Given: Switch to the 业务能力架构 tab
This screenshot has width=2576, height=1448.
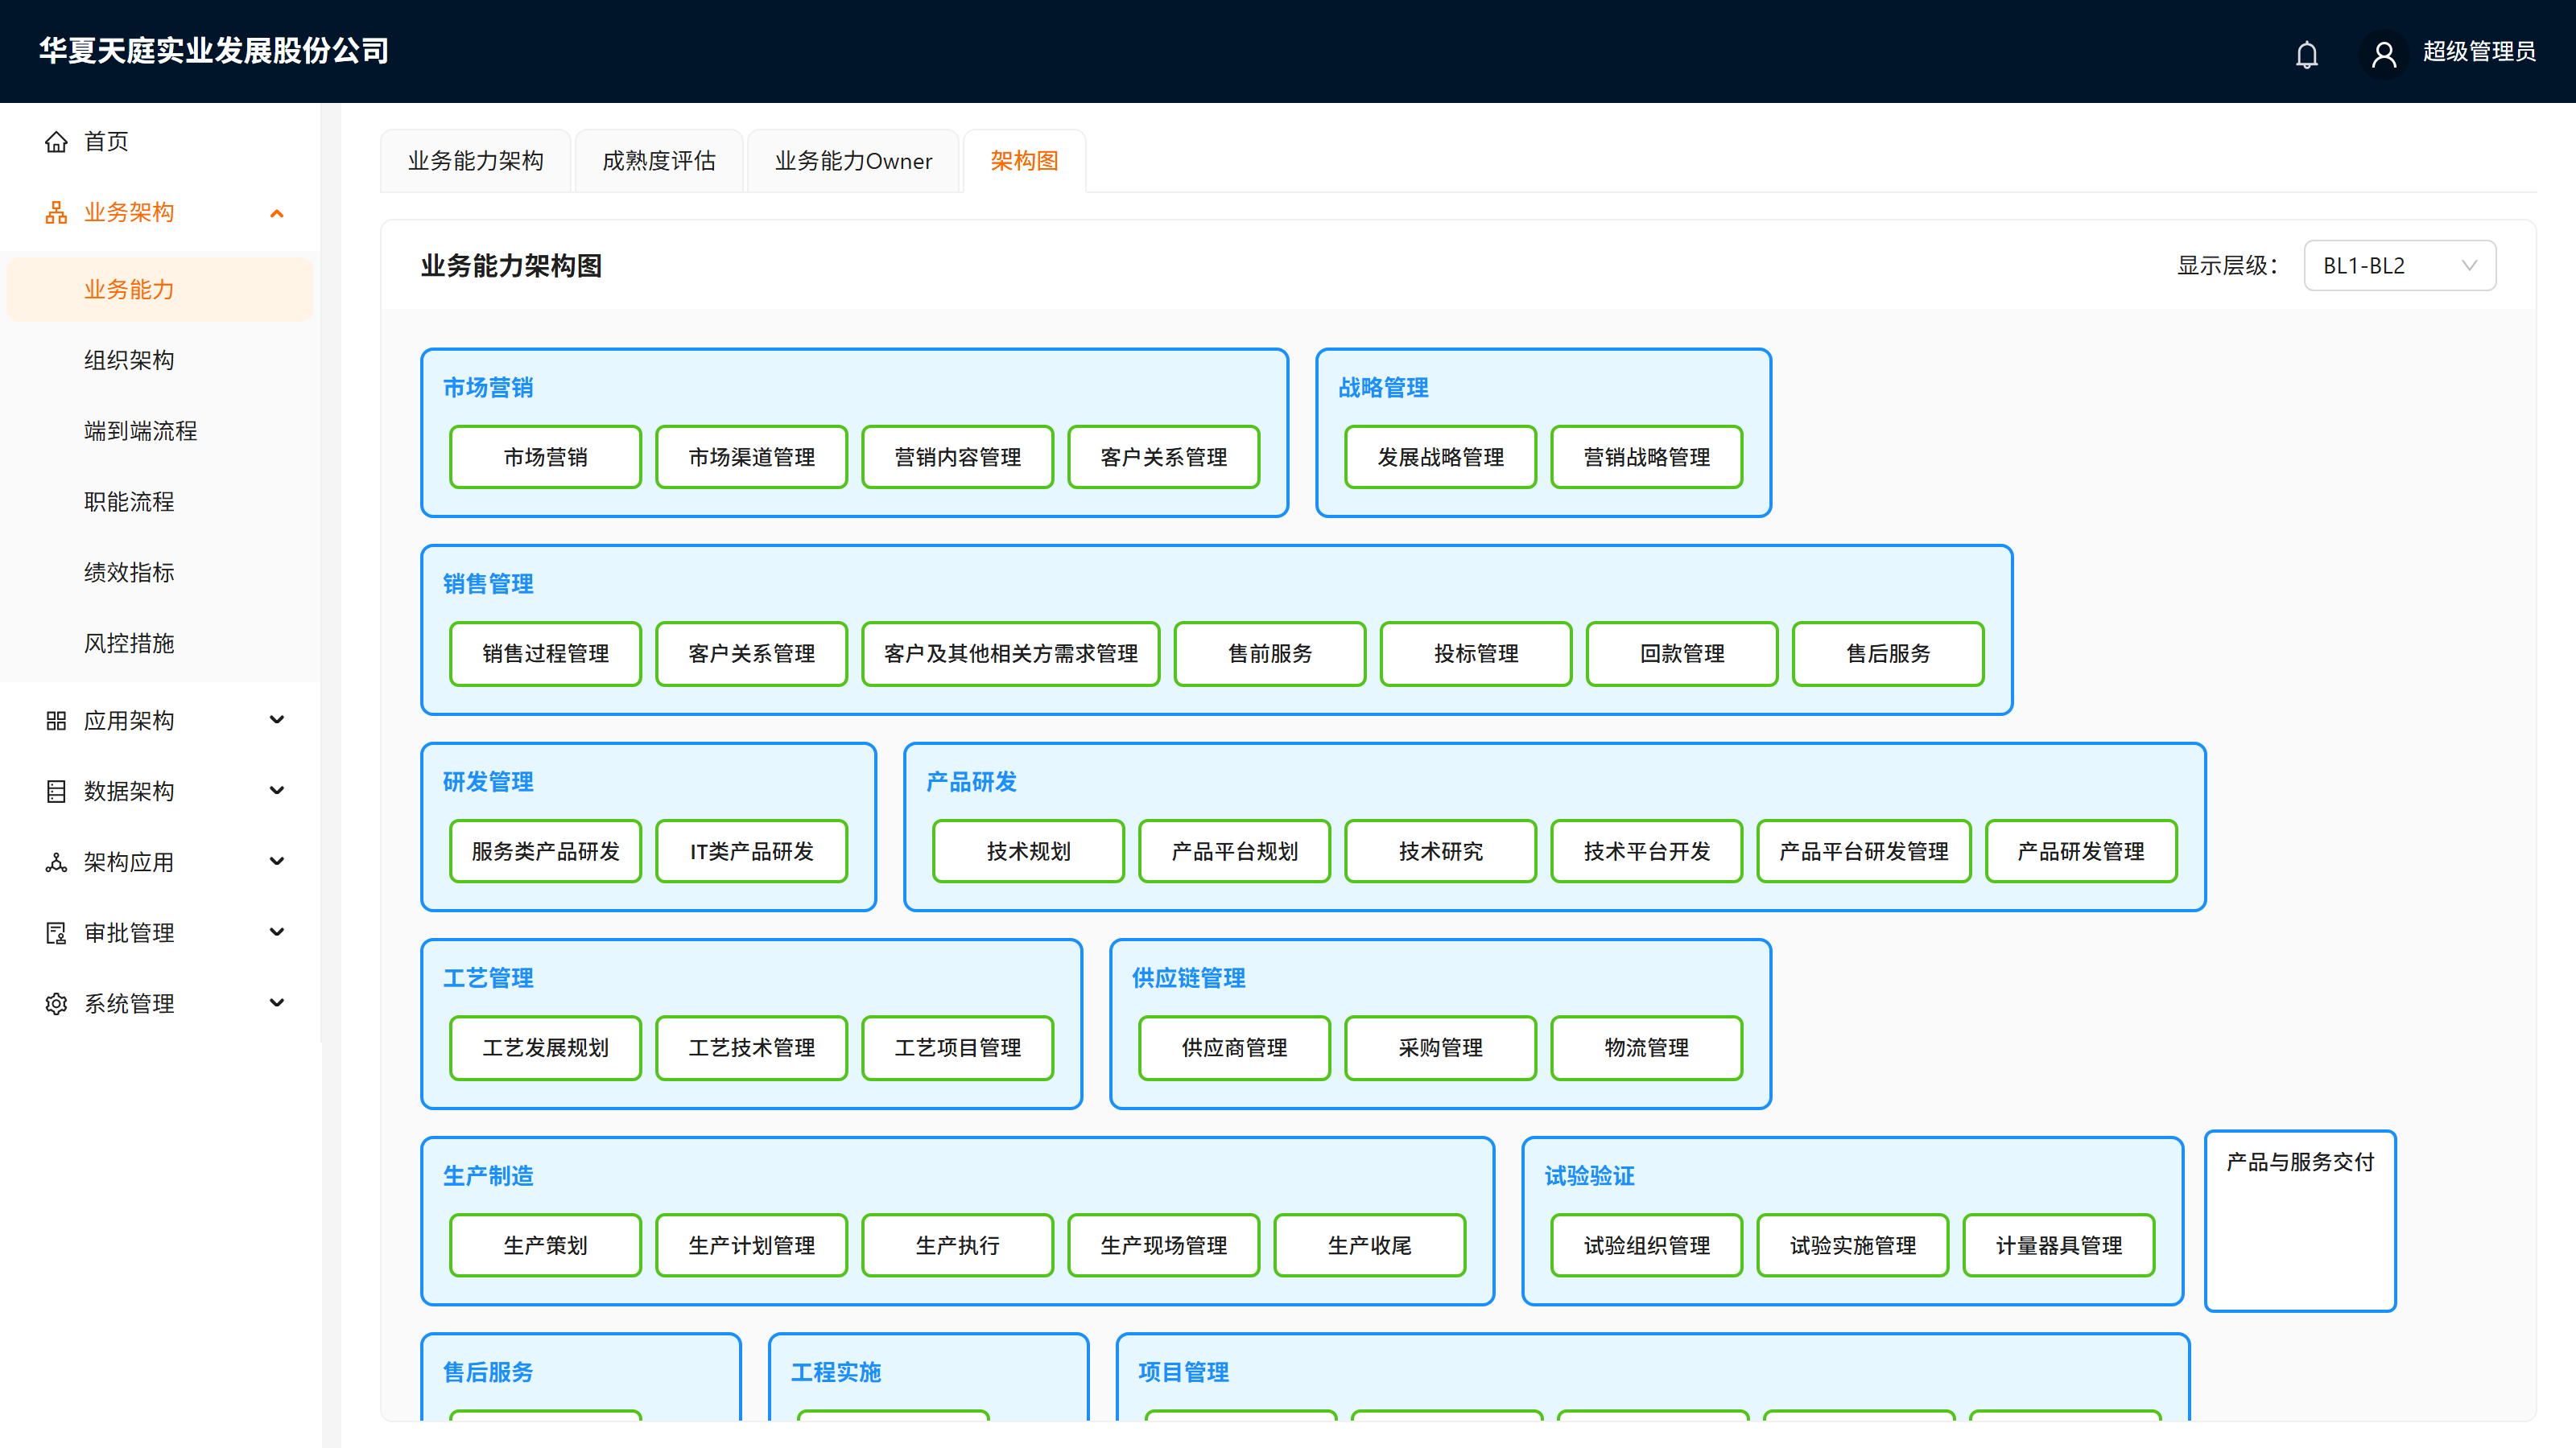Looking at the screenshot, I should [x=475, y=161].
